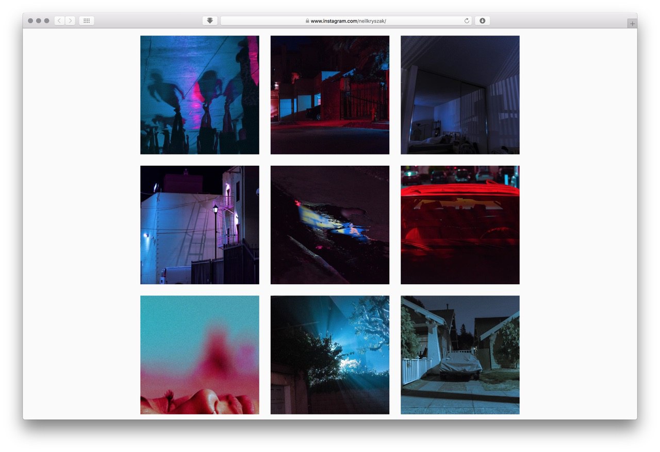Open the red car rear window photo
Image resolution: width=660 pixels, height=452 pixels.
[460, 225]
